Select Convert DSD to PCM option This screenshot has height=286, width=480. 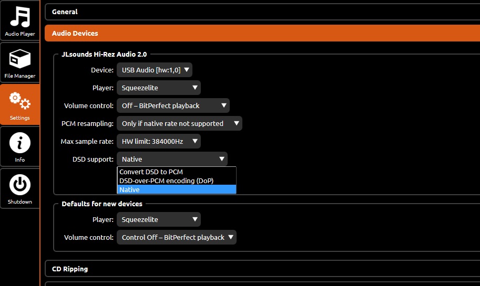click(x=177, y=172)
